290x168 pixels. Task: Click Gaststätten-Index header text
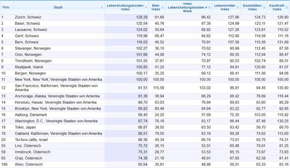(x=252, y=7)
